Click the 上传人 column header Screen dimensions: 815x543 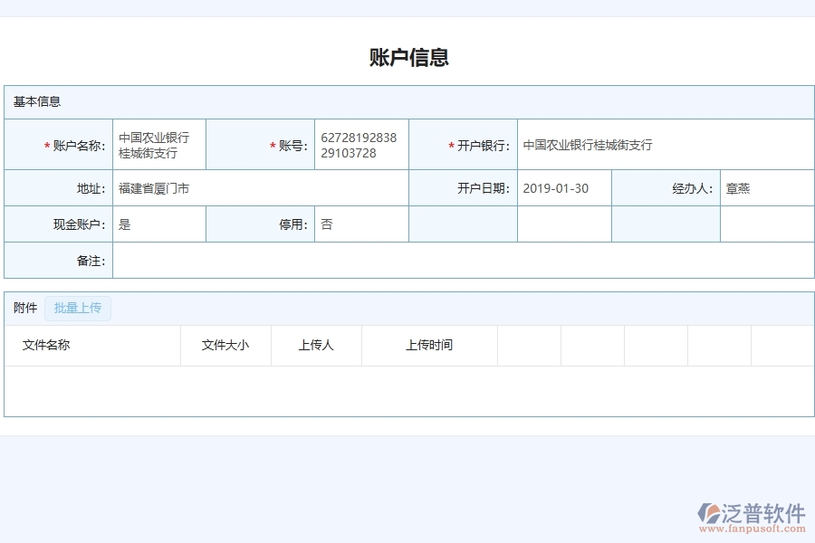(314, 345)
